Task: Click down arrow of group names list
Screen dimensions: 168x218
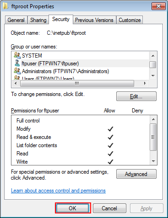Action: [153, 75]
